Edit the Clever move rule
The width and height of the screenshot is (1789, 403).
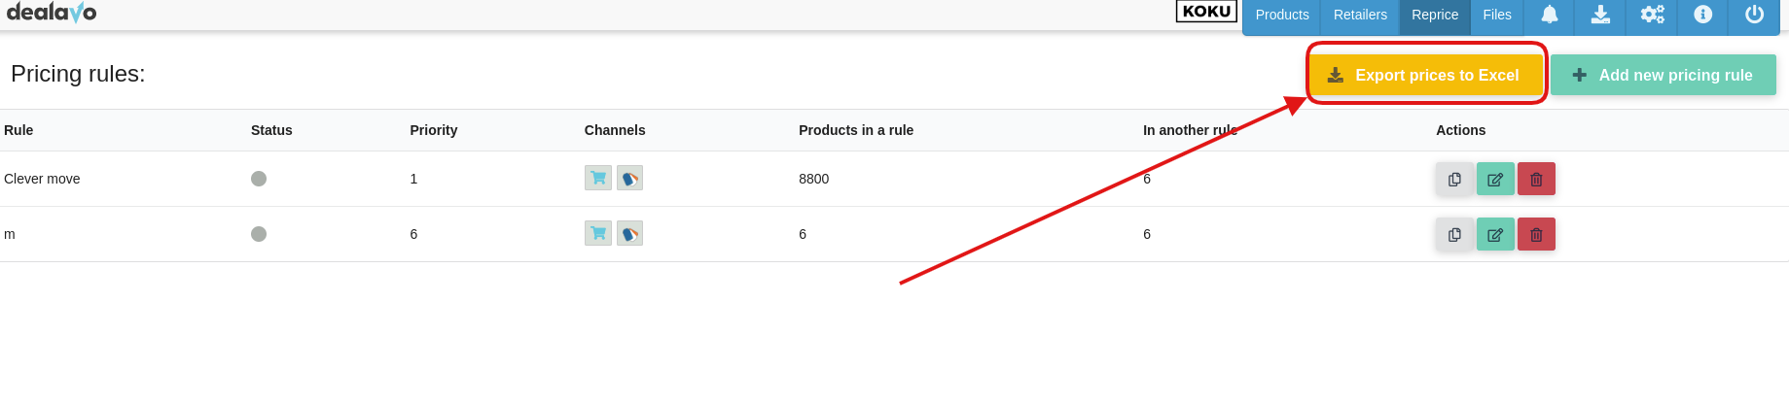(x=1495, y=179)
